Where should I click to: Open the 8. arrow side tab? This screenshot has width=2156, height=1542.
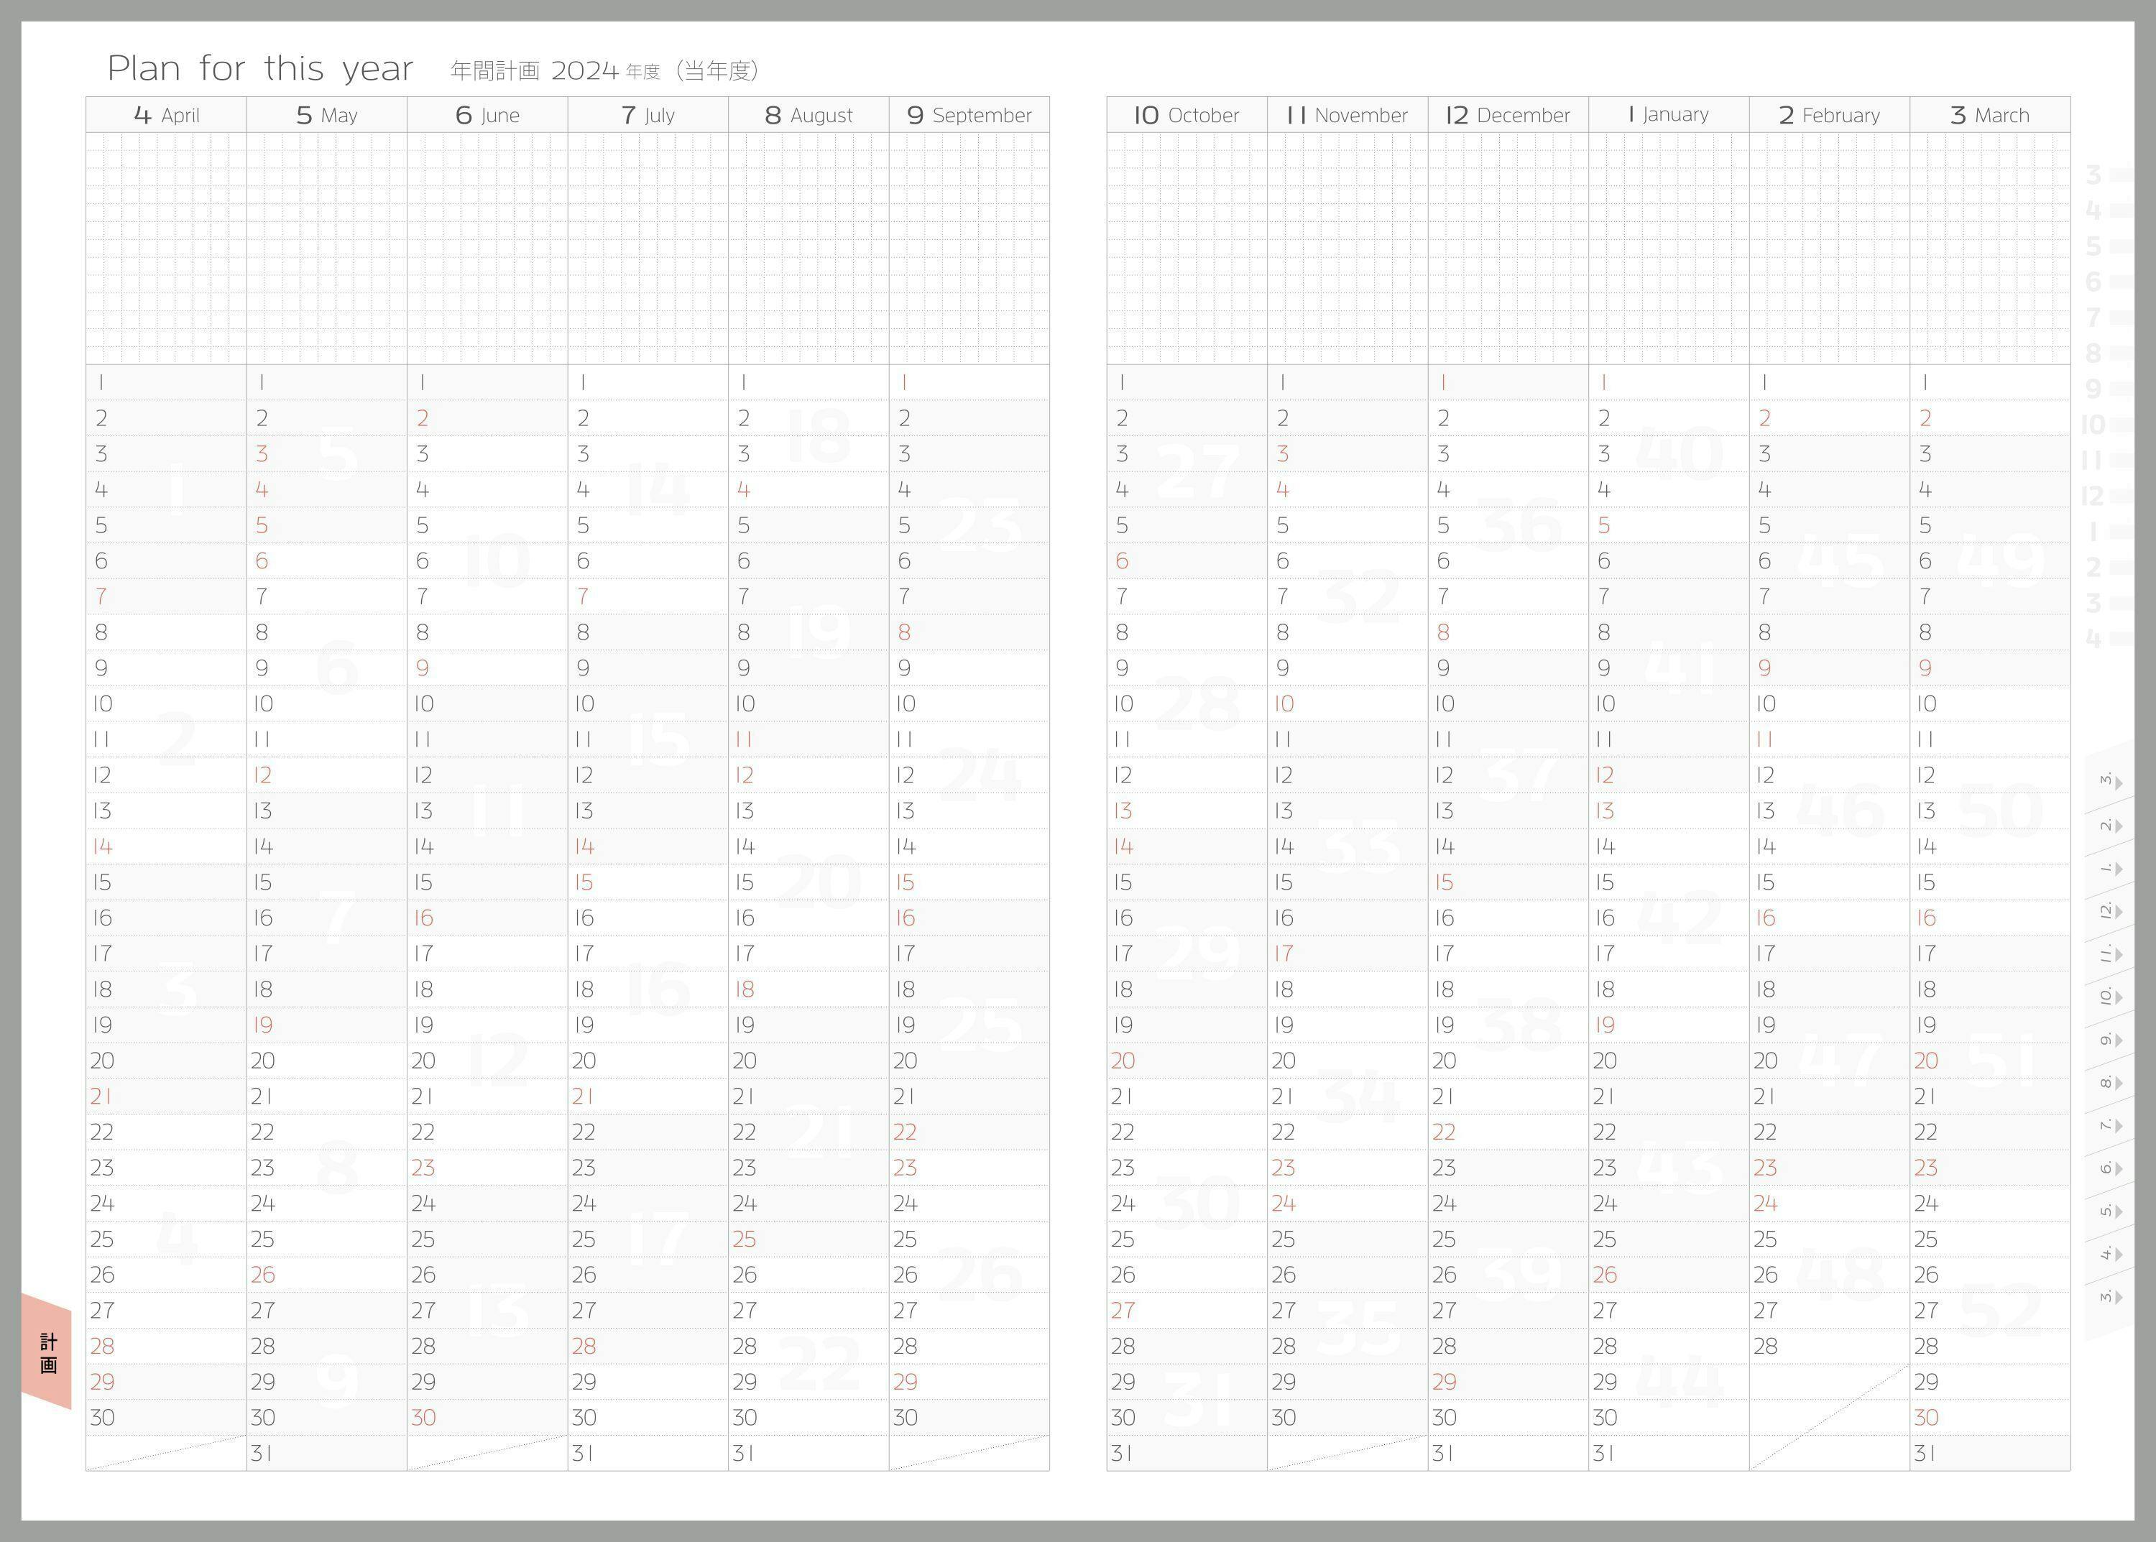(2109, 1082)
